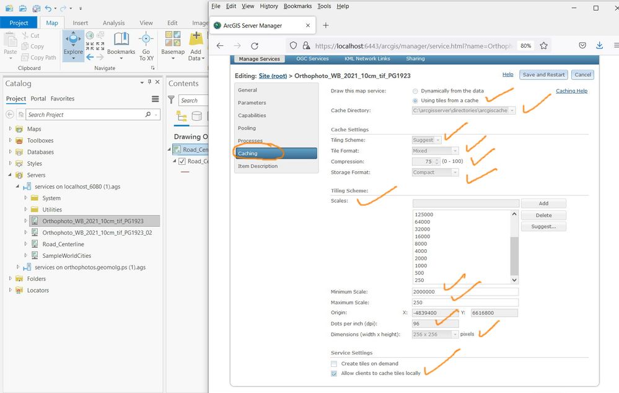Bookmark this page with star icon
The height and width of the screenshot is (393, 619).
(x=543, y=46)
